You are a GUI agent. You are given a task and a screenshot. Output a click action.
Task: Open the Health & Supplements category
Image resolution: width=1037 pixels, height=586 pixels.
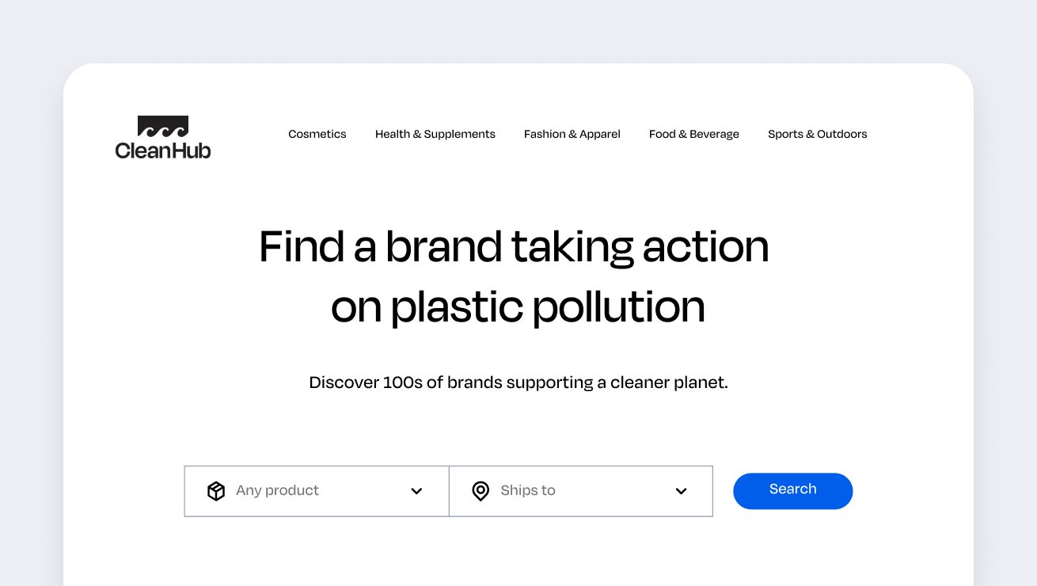click(x=435, y=134)
